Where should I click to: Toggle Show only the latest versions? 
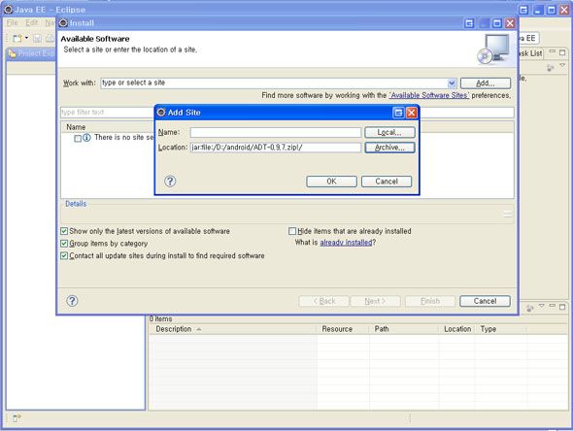click(64, 231)
